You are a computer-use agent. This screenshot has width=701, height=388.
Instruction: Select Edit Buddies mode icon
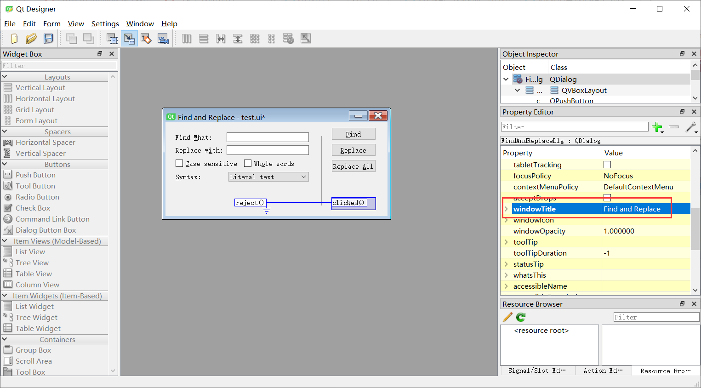pos(146,39)
